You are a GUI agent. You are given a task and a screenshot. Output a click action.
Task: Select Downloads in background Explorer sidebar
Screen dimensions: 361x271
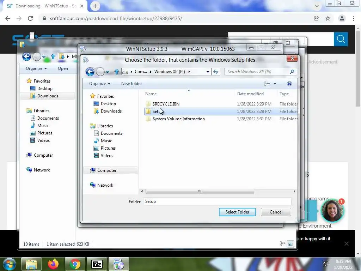pos(48,96)
